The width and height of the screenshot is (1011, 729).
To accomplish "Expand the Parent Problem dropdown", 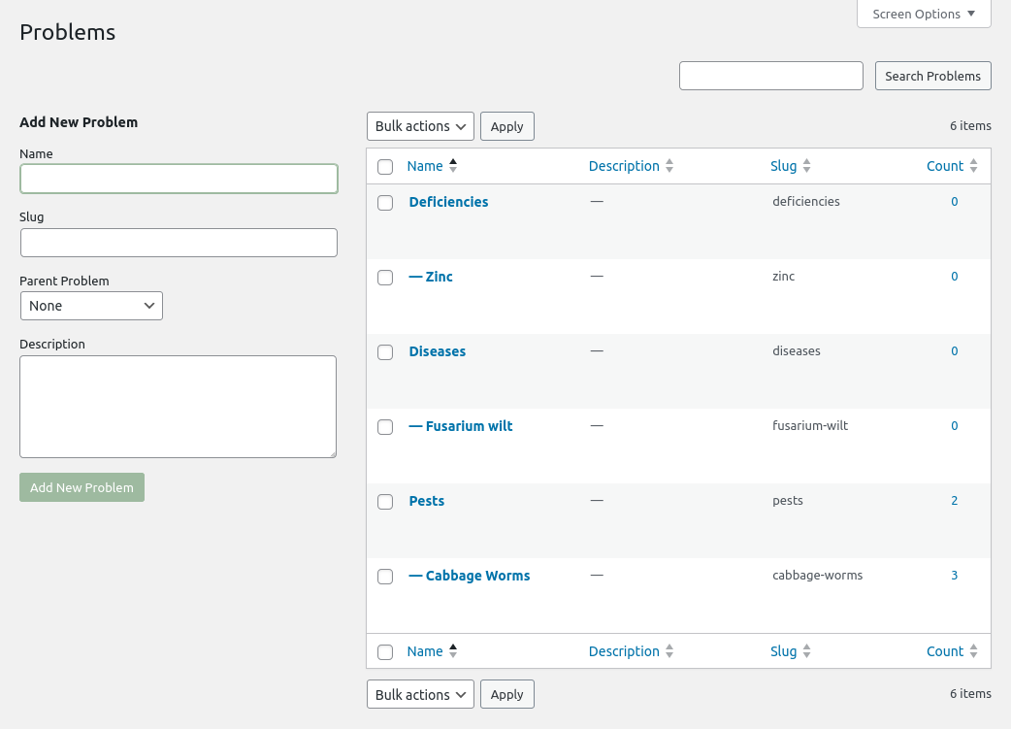I will click(x=91, y=306).
